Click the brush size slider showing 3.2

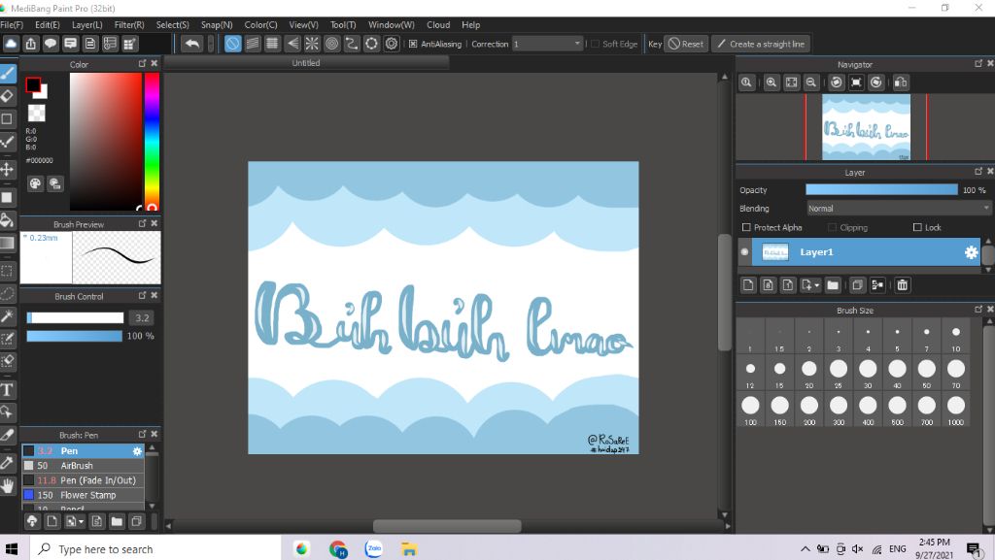[75, 318]
